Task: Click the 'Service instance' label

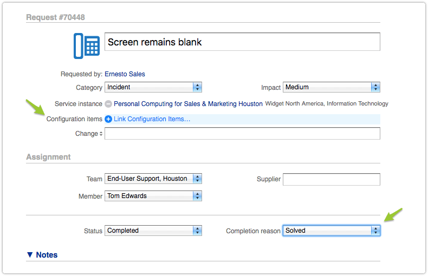Action: click(79, 104)
